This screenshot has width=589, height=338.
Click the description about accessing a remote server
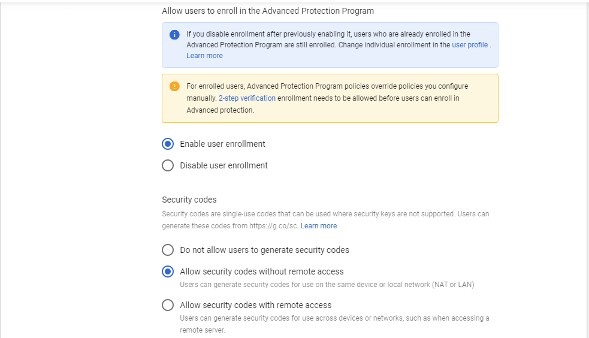click(x=334, y=324)
